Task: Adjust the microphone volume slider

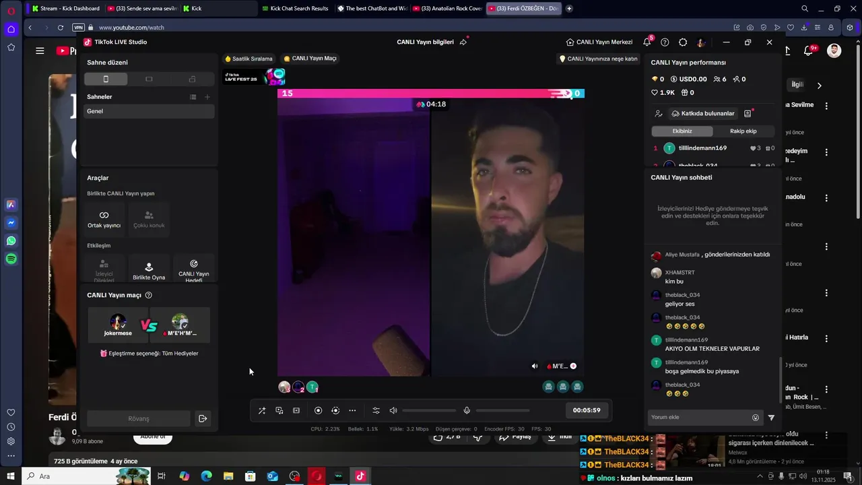Action: pos(502,410)
